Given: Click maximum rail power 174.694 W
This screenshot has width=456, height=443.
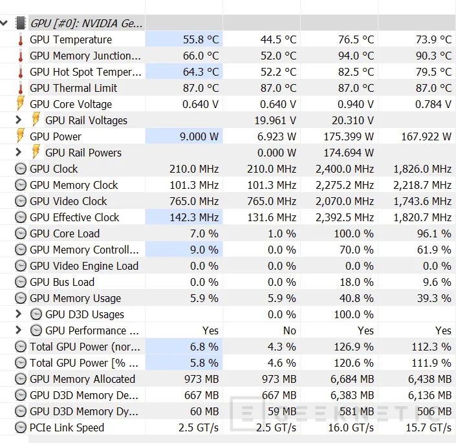Looking at the screenshot, I should tap(349, 153).
